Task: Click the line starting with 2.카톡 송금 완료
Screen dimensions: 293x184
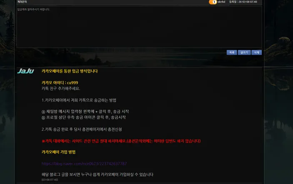Action: (x=82, y=129)
